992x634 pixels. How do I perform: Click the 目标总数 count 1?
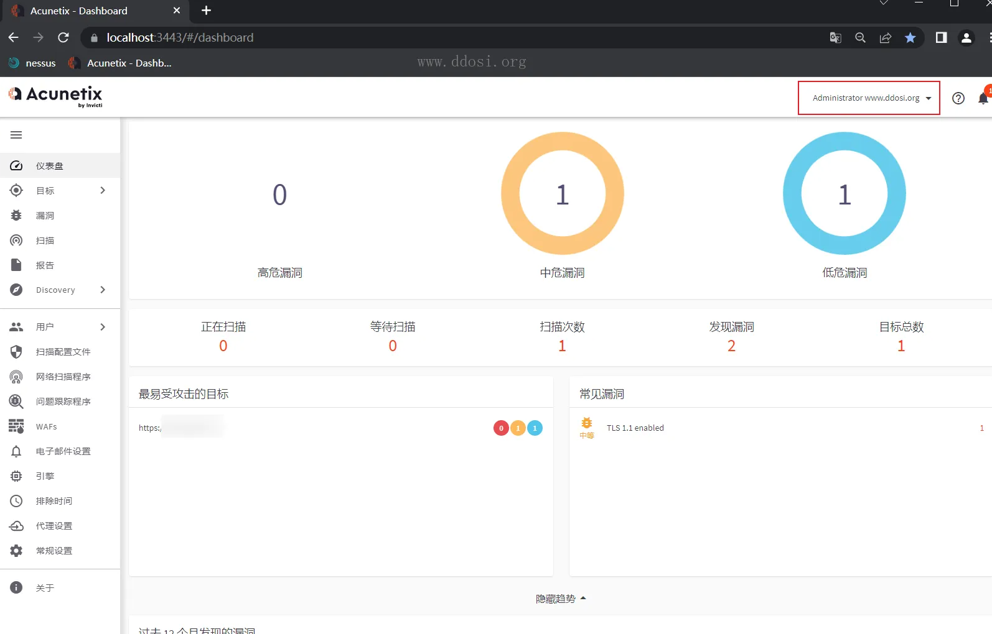pyautogui.click(x=901, y=346)
